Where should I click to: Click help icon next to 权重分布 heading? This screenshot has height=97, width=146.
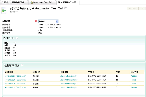click(17, 38)
